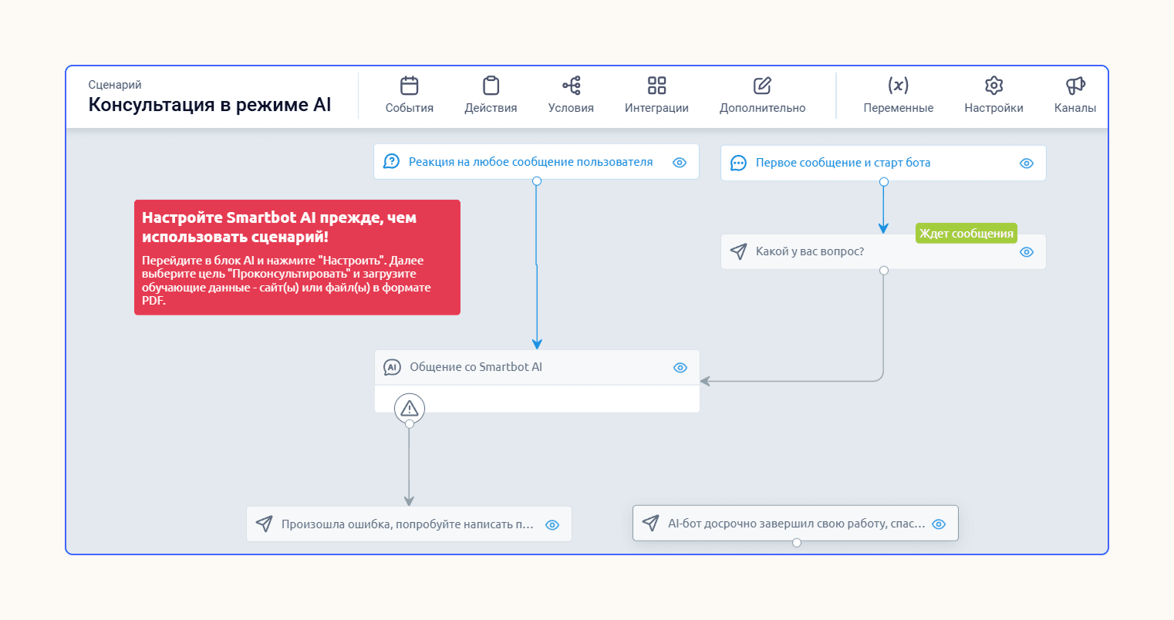Click the connector below the warning triangle
1174x620 pixels.
pos(410,424)
